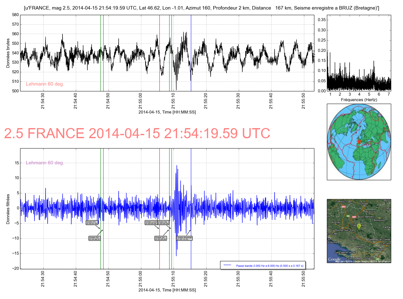The height and width of the screenshot is (299, 403).
Task: Click the green E5 road badge
Action: pyautogui.click(x=378, y=259)
